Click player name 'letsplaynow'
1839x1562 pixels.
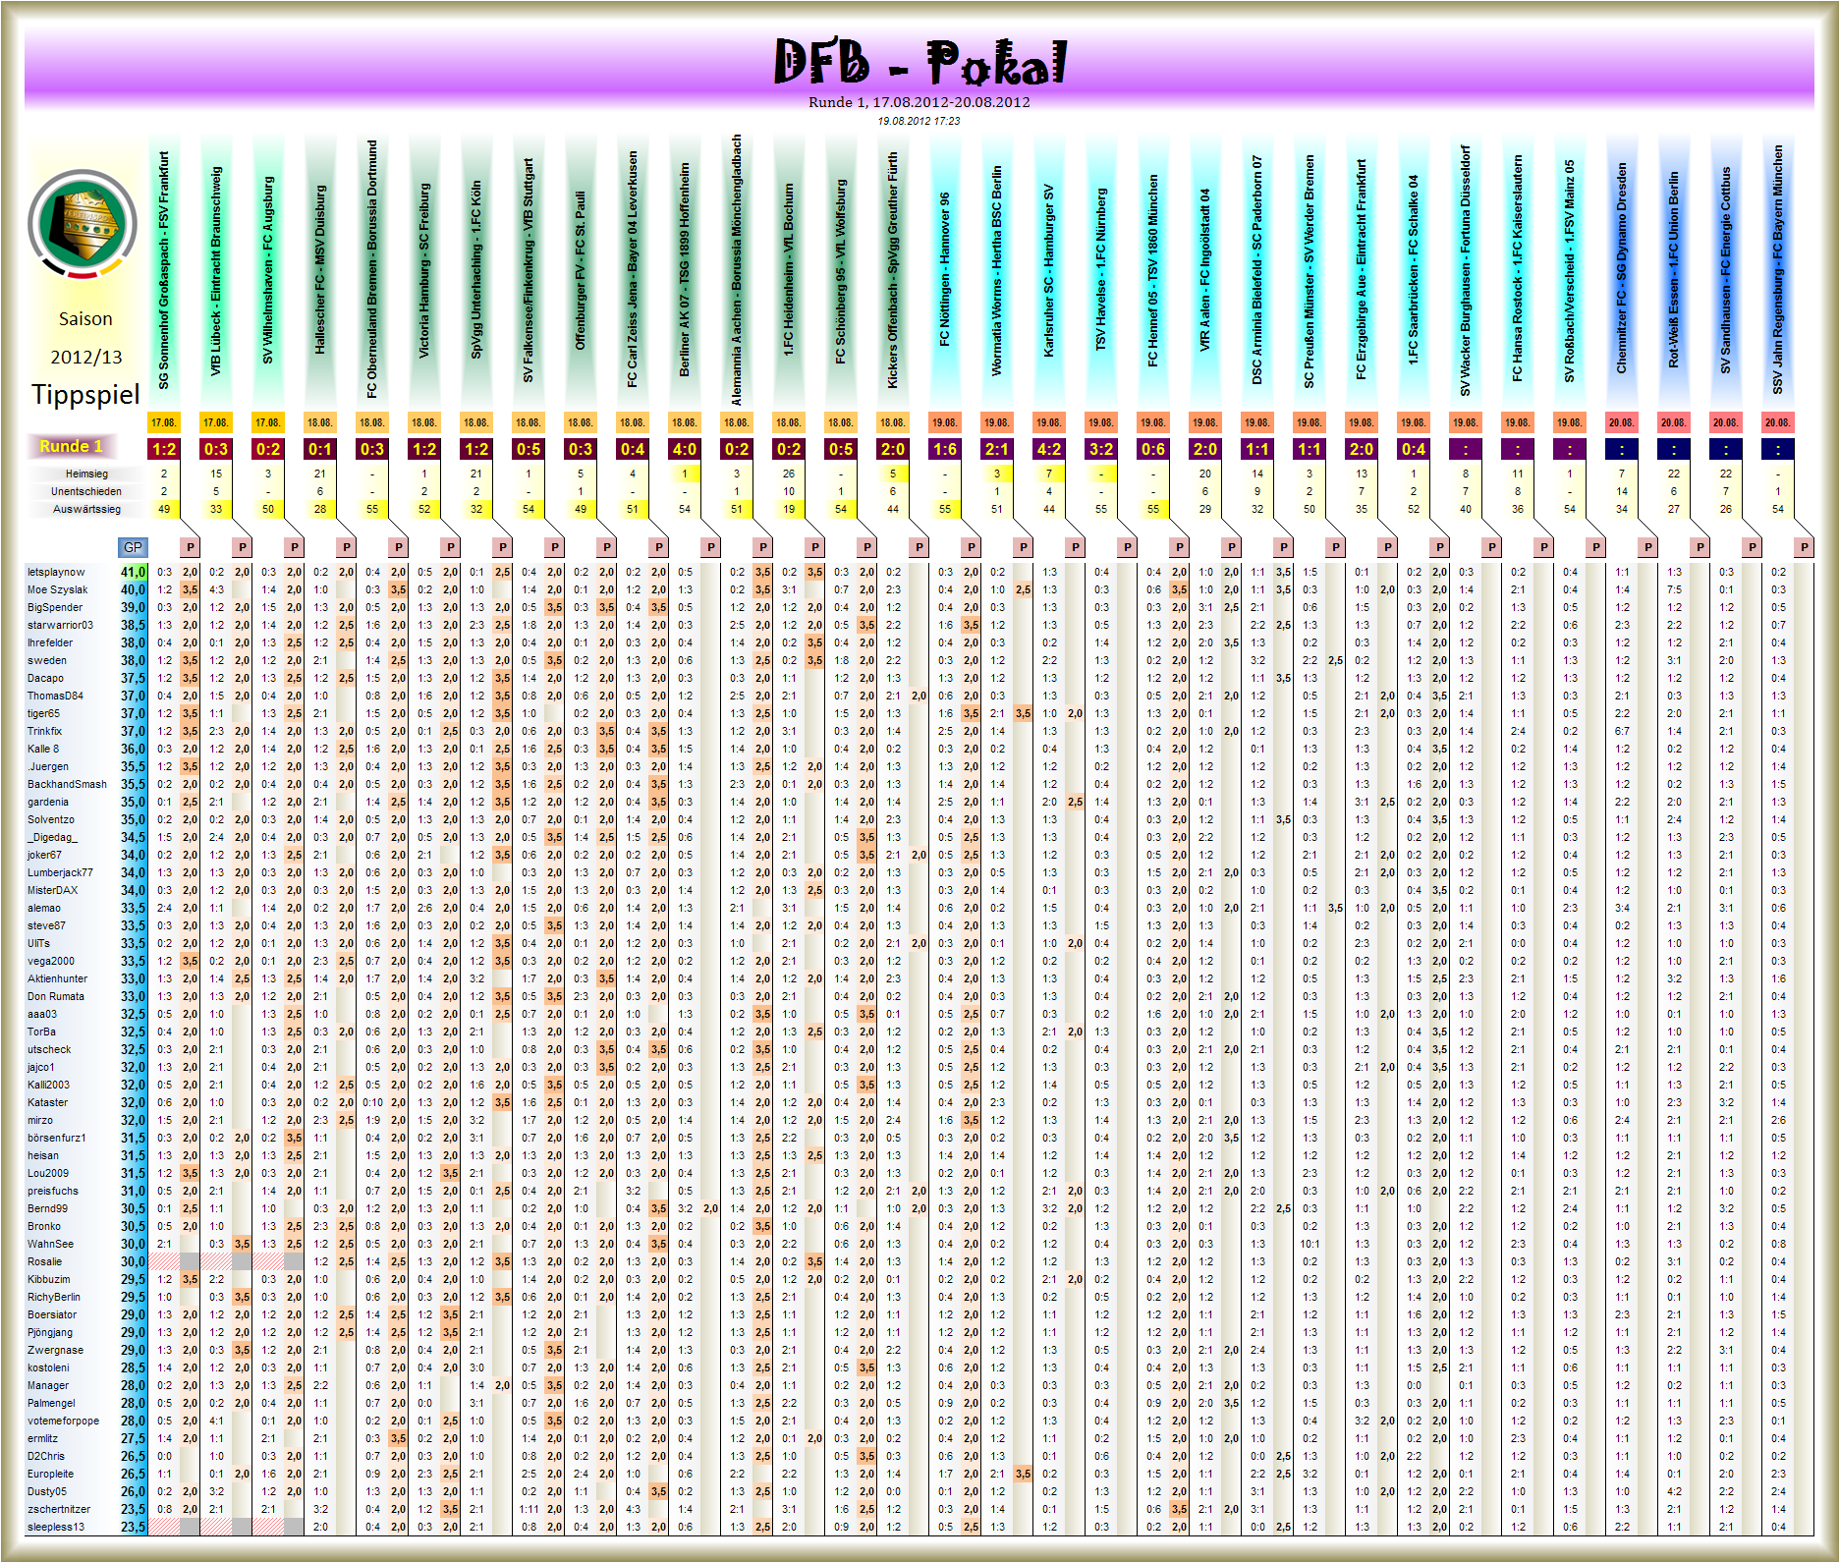pos(56,572)
